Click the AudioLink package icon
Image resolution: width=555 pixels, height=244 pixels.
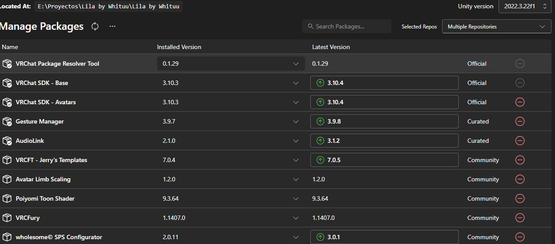(7, 141)
